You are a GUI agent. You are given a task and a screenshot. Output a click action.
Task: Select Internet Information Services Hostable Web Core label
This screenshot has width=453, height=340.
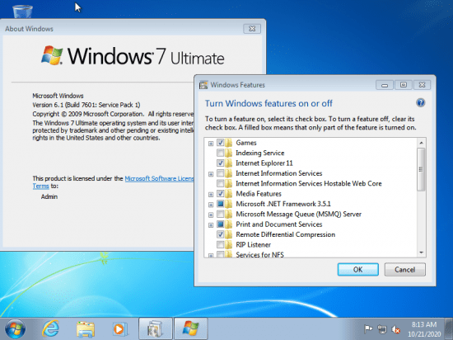tap(309, 183)
